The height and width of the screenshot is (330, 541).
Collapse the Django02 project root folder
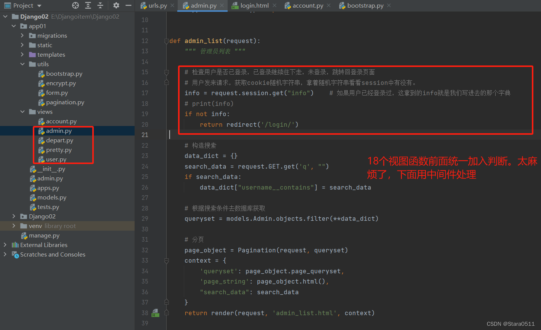[x=5, y=17]
